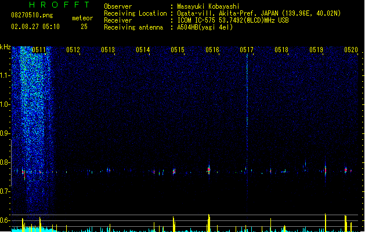Image resolution: width=365 pixels, height=232 pixels.
Task: Click the 0514 time marker
Action: pos(143,50)
